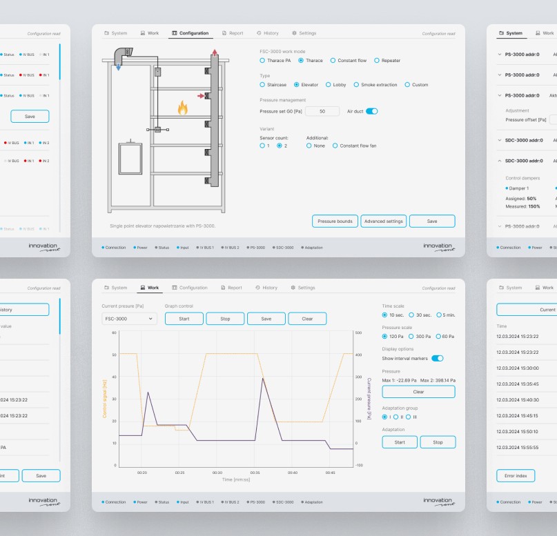This screenshot has width=557, height=536.
Task: Stop the adaptation process
Action: point(438,442)
